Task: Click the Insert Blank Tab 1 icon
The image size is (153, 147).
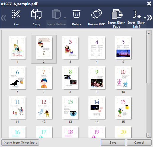Action: click(137, 14)
